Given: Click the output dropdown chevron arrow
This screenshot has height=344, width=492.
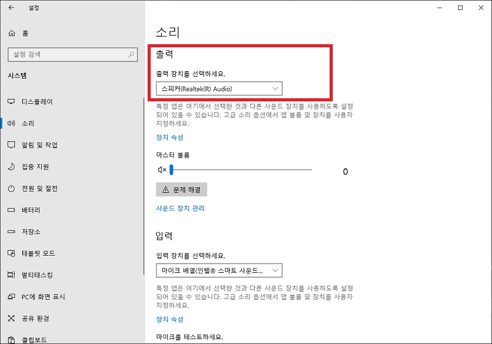Looking at the screenshot, I should 275,88.
